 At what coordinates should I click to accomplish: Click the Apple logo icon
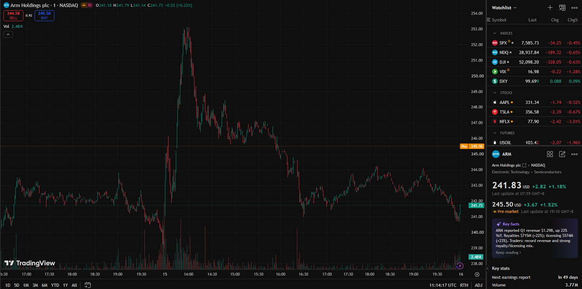coord(495,102)
